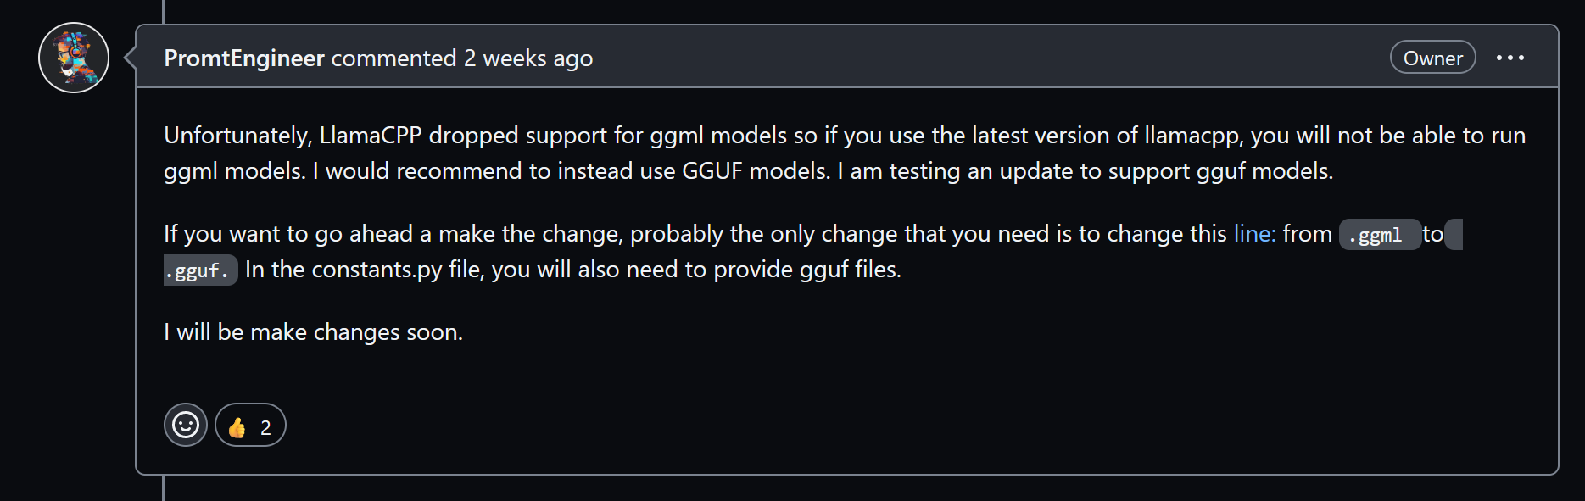This screenshot has width=1585, height=501.
Task: Open the three-dot comment options menu
Action: pos(1510,58)
